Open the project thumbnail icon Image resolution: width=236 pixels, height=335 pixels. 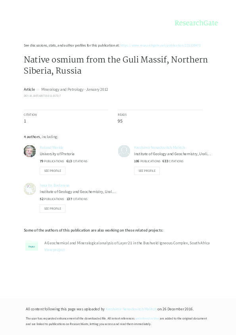coord(32,246)
